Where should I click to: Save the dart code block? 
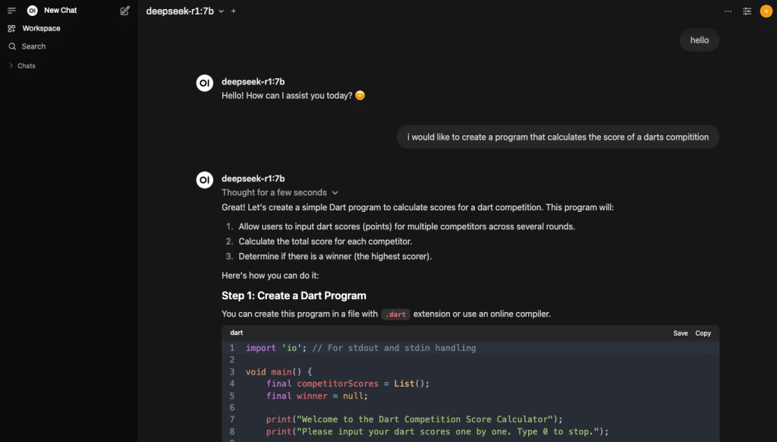pyautogui.click(x=680, y=333)
